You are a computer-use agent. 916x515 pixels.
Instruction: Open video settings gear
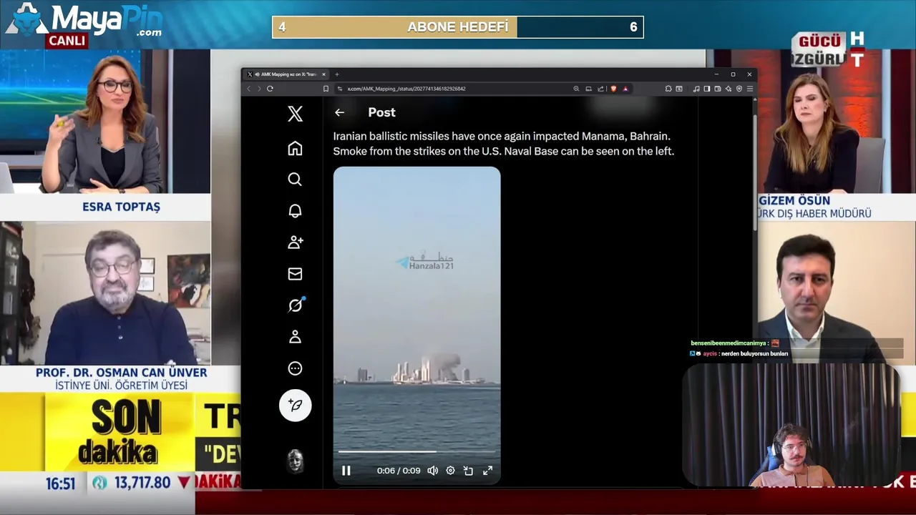point(450,471)
